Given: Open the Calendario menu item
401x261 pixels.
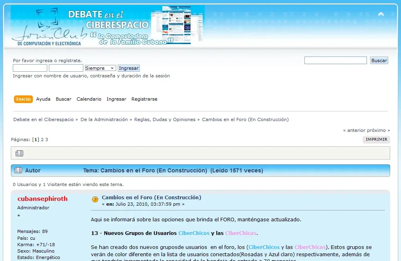Looking at the screenshot, I should coord(89,99).
